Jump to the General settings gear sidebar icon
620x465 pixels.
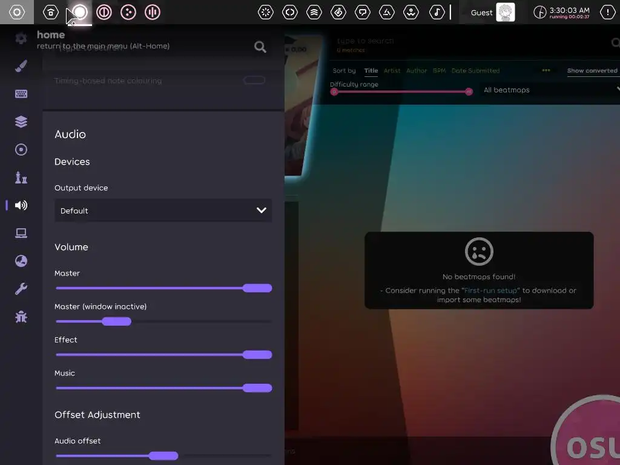[x=21, y=38]
